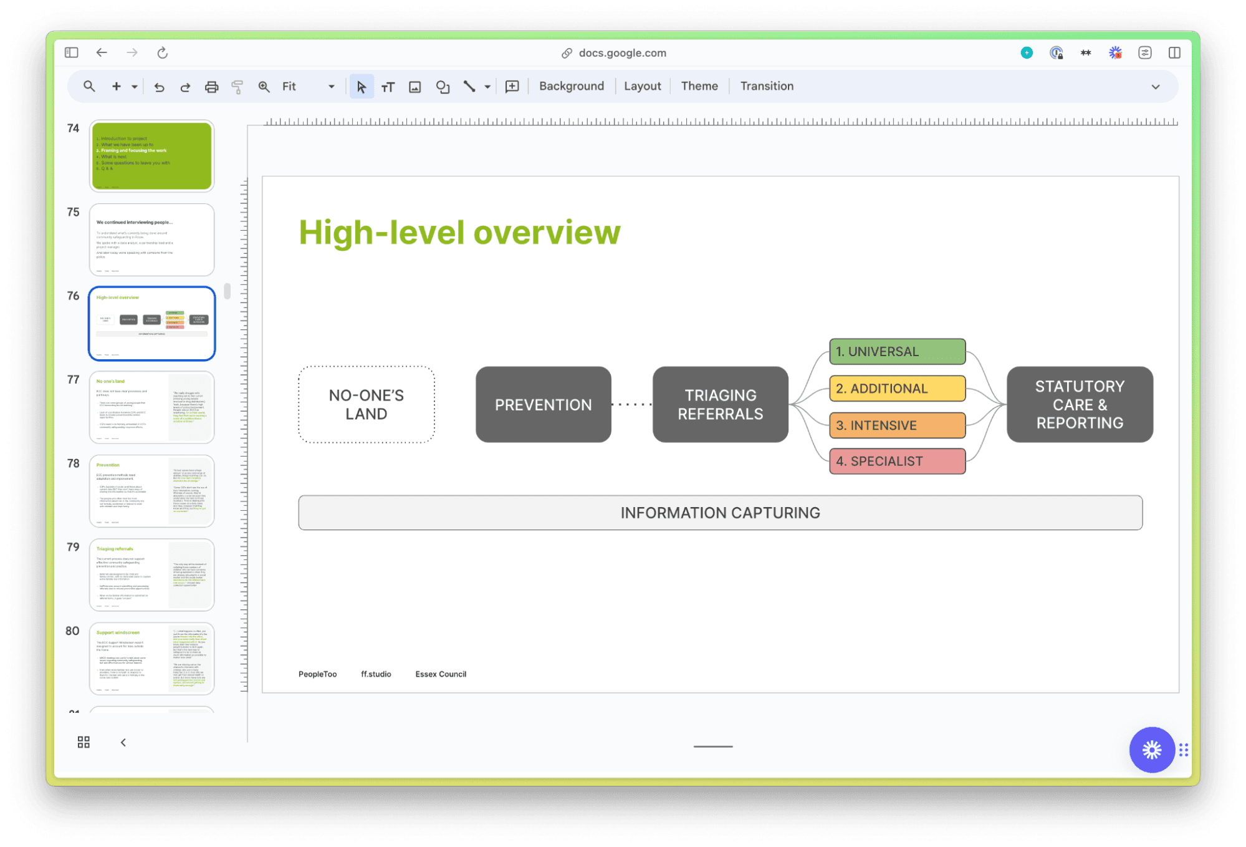Select slide 75 thumbnail
Viewport: 1246px width, 847px height.
152,240
